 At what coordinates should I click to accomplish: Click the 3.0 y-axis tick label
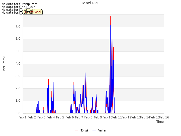18,76
